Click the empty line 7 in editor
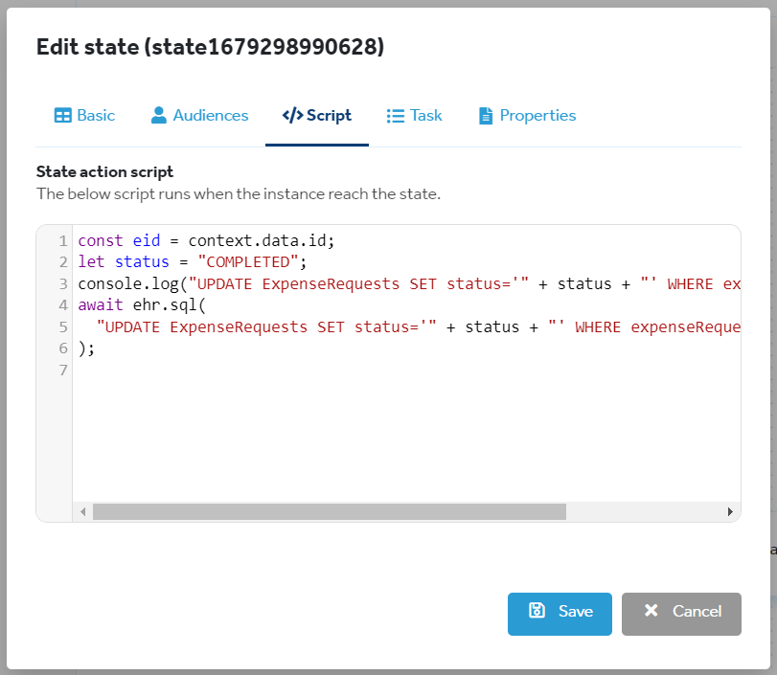Viewport: 777px width, 675px height. click(406, 370)
